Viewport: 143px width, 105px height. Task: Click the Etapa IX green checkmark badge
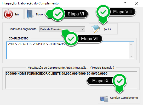click(119, 81)
